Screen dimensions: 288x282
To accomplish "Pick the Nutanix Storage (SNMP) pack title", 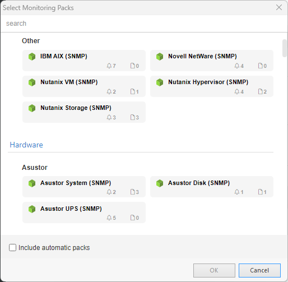I will point(76,108).
